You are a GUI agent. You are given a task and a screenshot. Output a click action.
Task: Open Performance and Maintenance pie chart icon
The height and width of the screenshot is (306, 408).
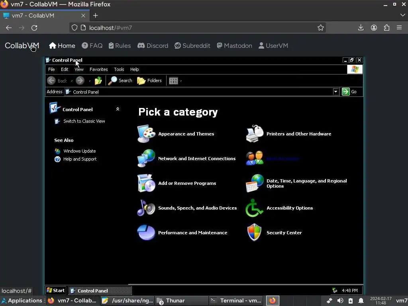pyautogui.click(x=146, y=232)
